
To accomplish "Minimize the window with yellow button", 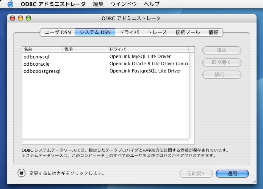I will click(x=20, y=18).
